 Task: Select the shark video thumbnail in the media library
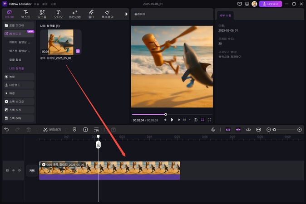coord(60,42)
